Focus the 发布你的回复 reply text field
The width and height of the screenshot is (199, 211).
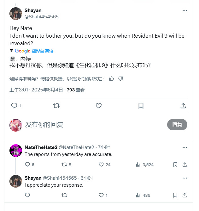(x=94, y=125)
